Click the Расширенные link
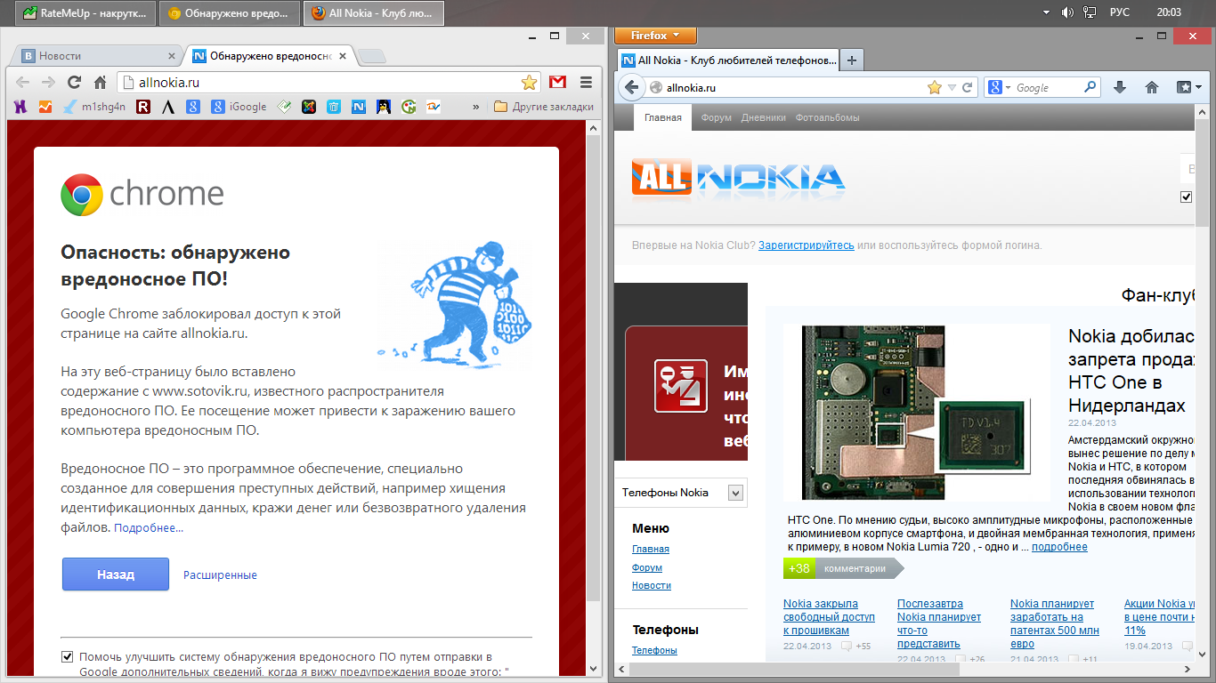Image resolution: width=1216 pixels, height=683 pixels. click(x=220, y=575)
